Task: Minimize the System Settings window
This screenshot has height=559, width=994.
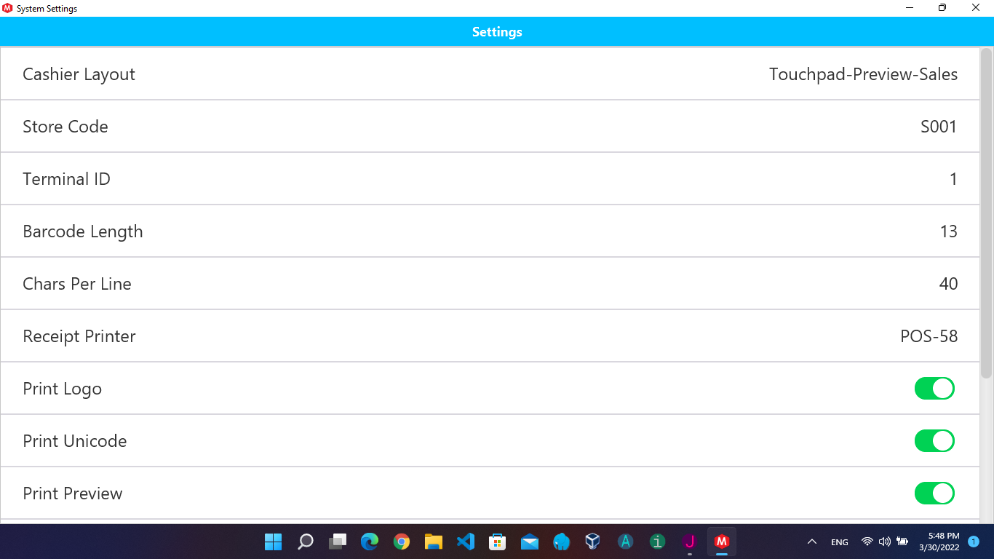Action: (x=910, y=8)
